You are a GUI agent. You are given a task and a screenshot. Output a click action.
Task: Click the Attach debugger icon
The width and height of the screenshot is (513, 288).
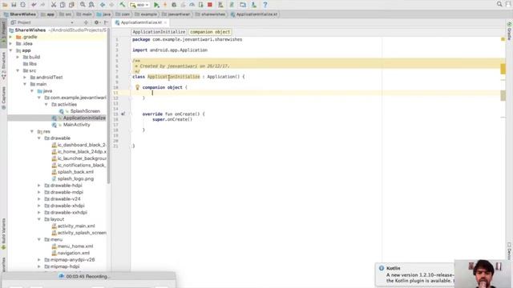click(x=201, y=5)
